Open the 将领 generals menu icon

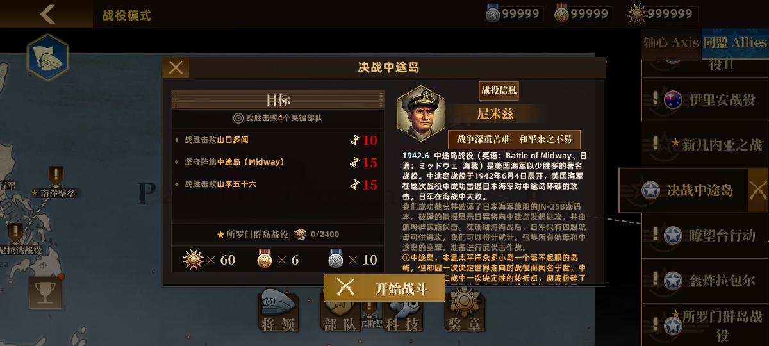coord(278,310)
